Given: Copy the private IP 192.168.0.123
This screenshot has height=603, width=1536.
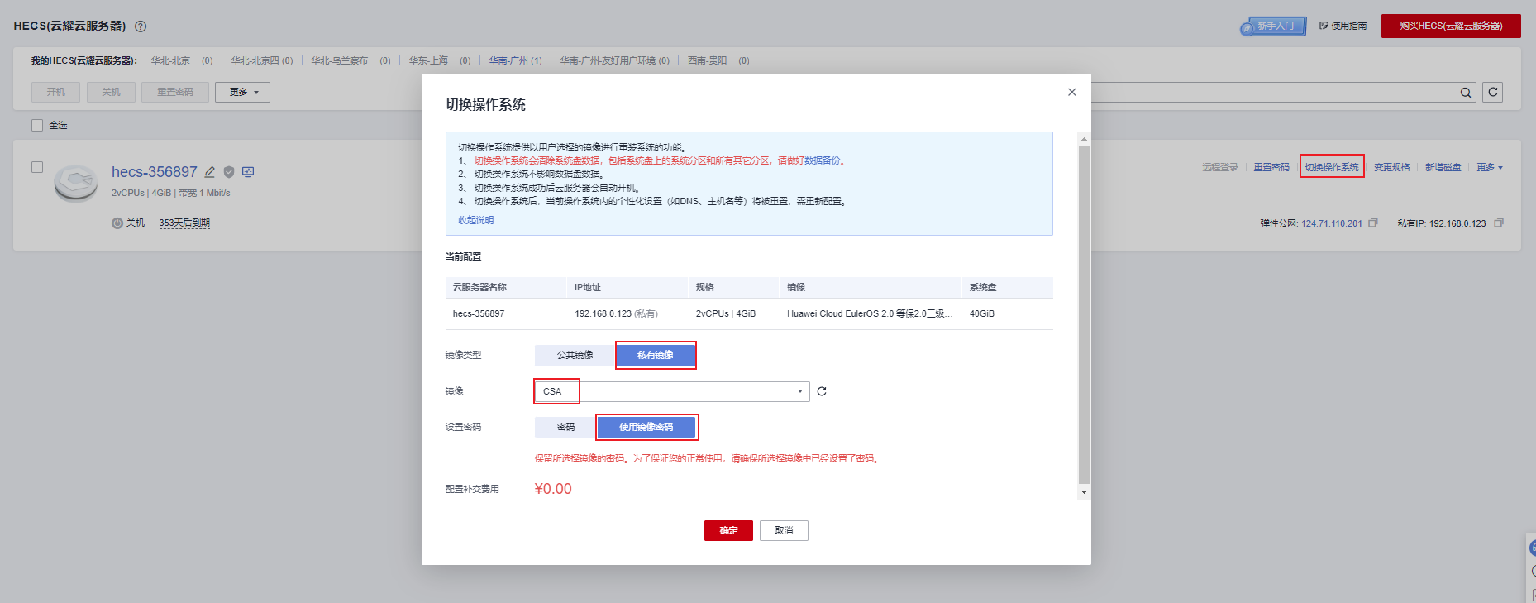Looking at the screenshot, I should pos(1499,223).
